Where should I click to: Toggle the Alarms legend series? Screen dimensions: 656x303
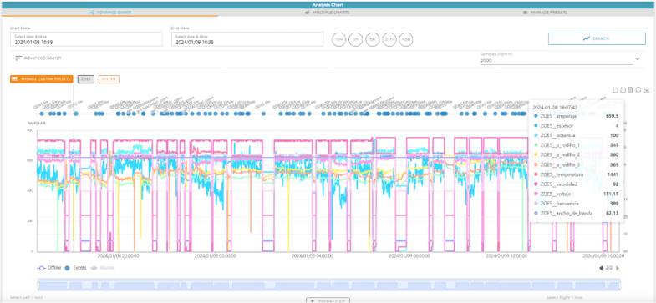102,268
